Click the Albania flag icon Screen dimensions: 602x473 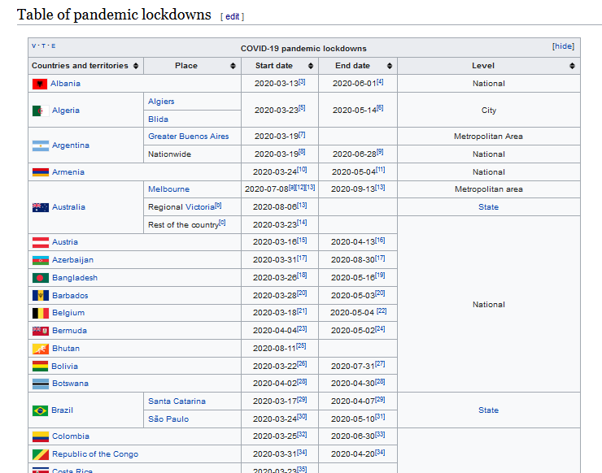pos(40,84)
